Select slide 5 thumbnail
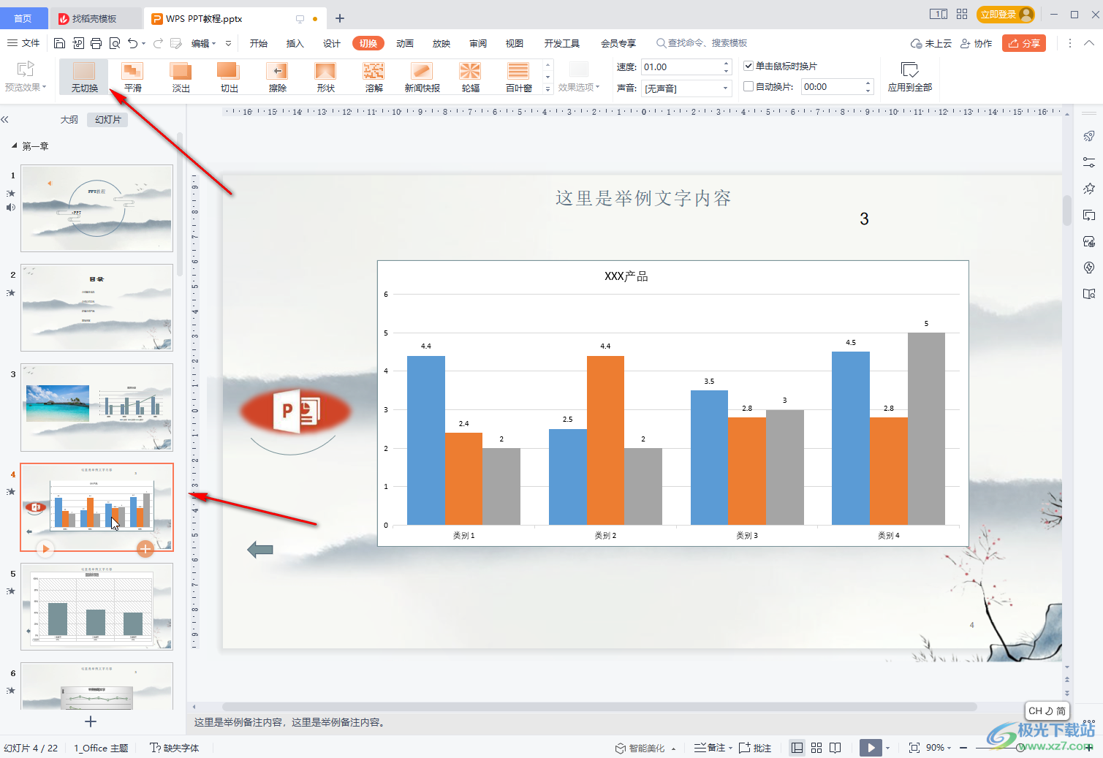The image size is (1103, 758). (96, 606)
